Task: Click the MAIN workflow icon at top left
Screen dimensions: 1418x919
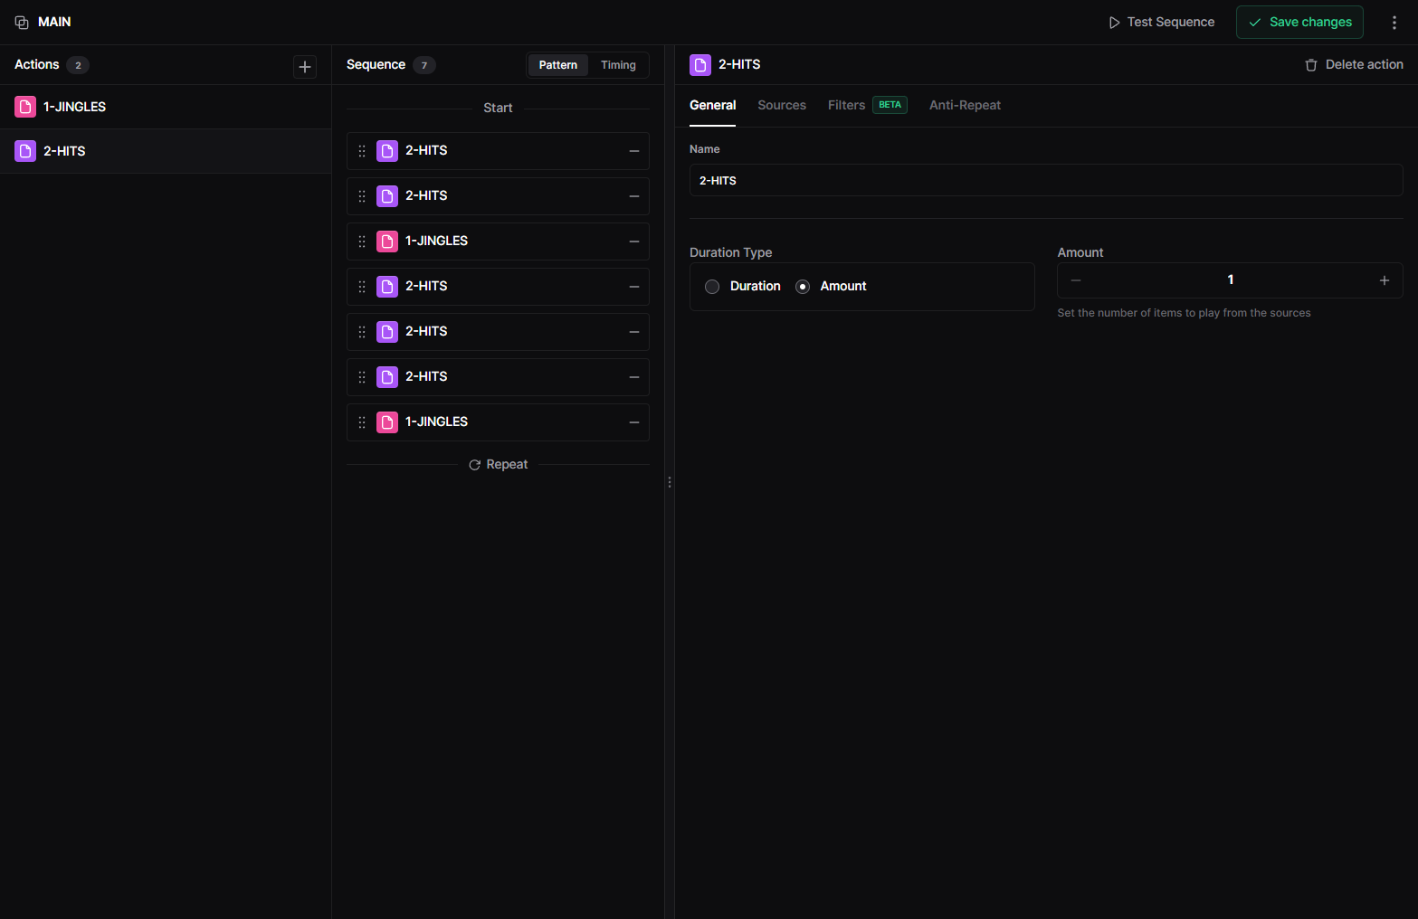Action: pyautogui.click(x=20, y=21)
